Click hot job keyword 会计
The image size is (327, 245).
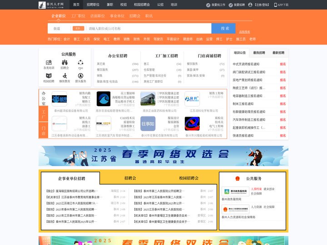(67, 39)
